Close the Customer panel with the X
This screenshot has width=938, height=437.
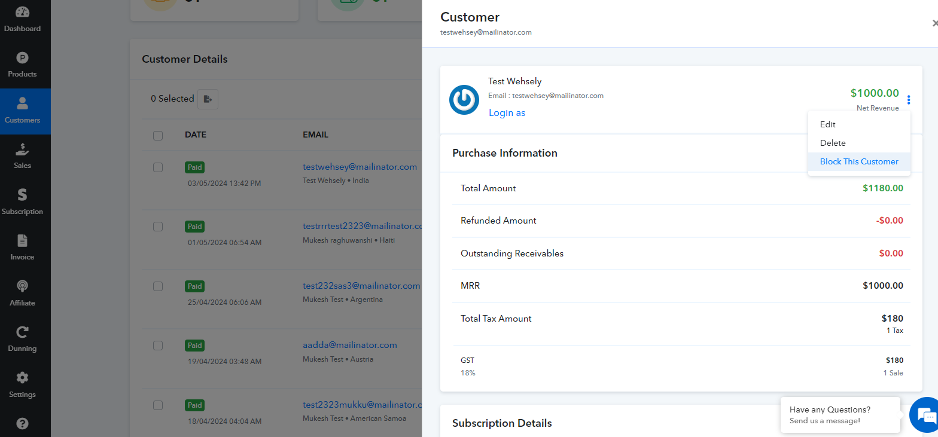[935, 23]
